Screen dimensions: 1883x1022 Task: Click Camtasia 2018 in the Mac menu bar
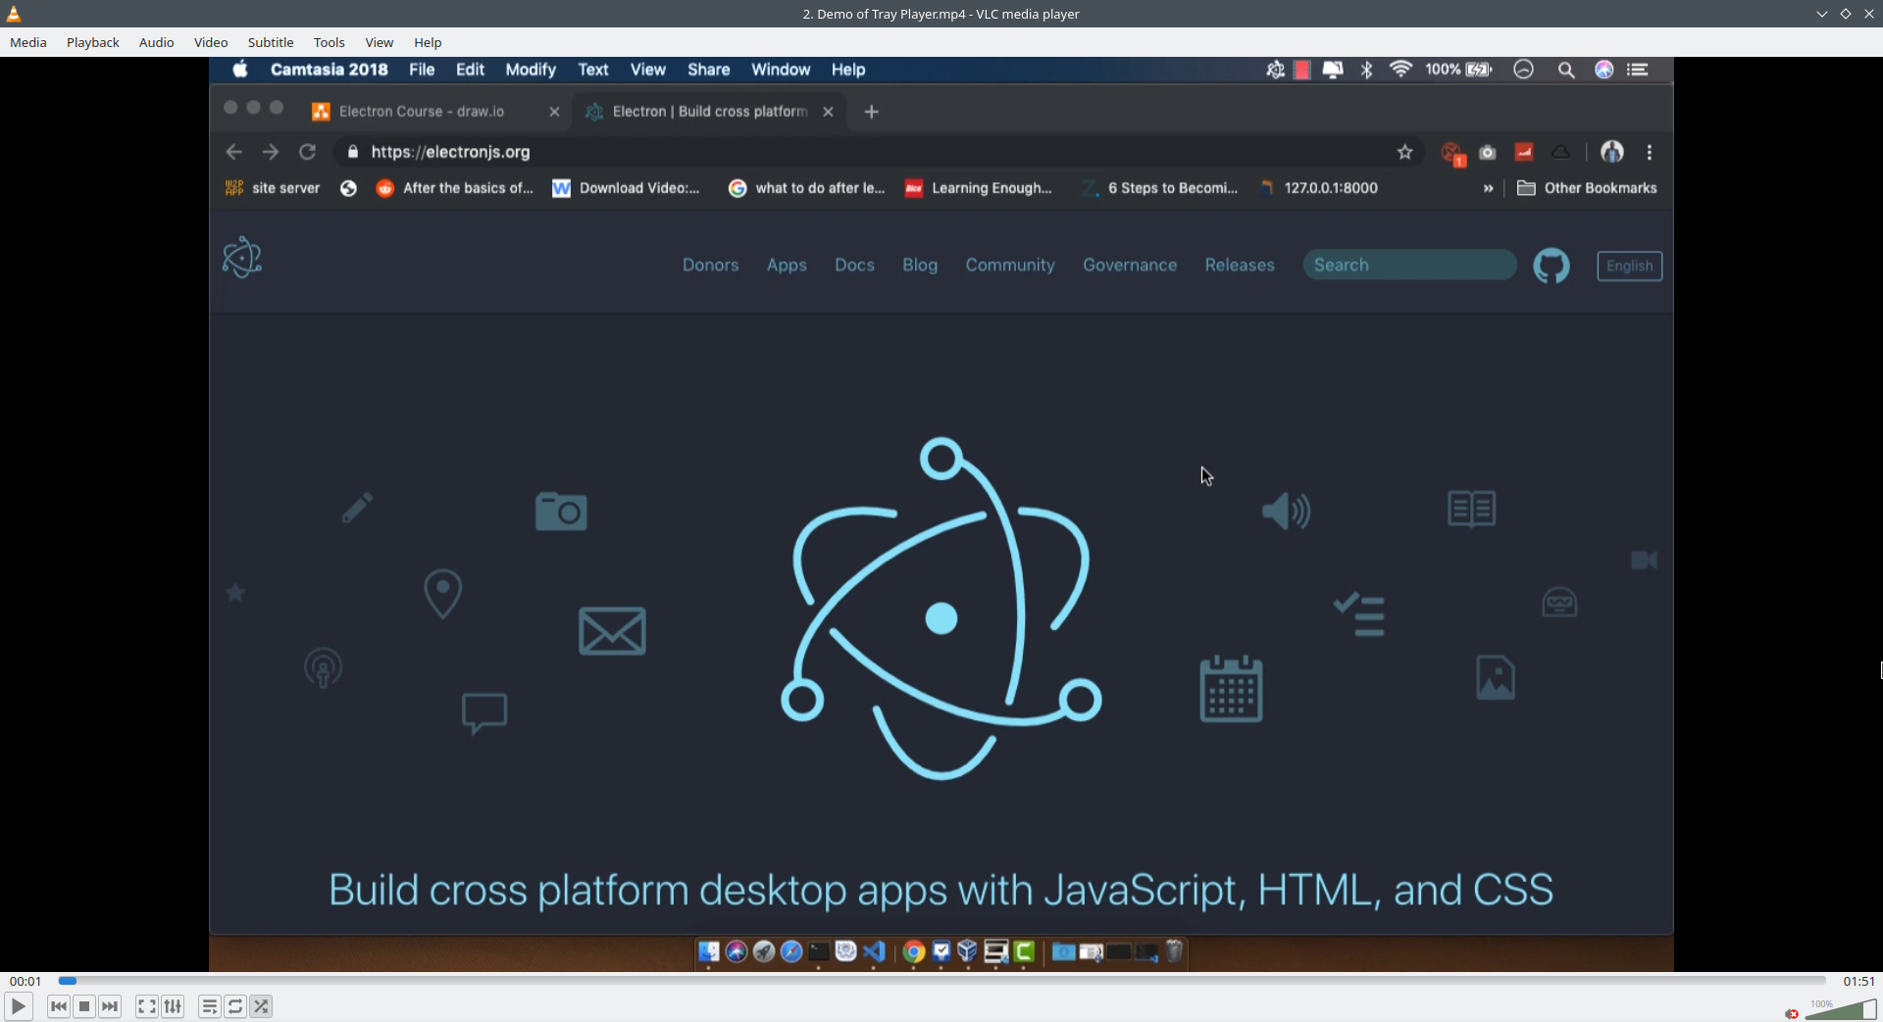[330, 70]
